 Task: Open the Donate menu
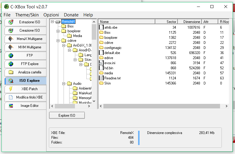[71, 15]
